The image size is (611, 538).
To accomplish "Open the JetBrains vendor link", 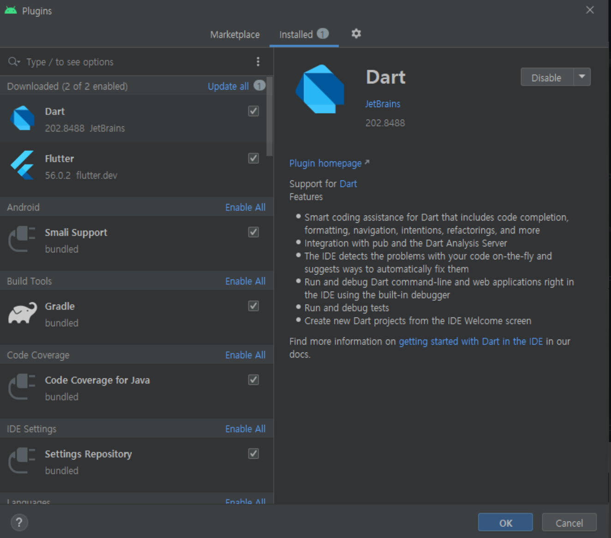I will click(383, 104).
